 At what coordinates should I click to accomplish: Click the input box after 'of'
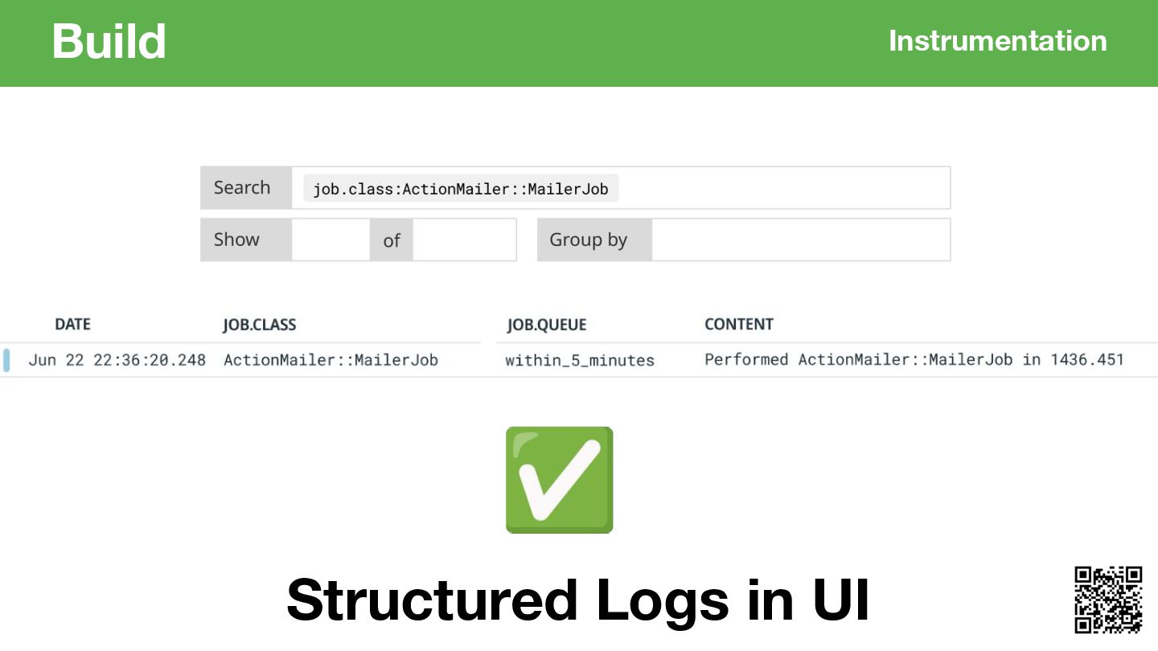coord(464,240)
